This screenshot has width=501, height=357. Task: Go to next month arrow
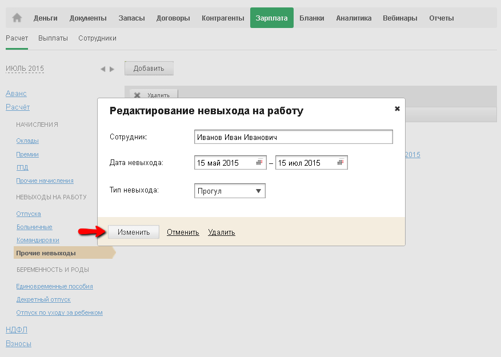click(112, 69)
